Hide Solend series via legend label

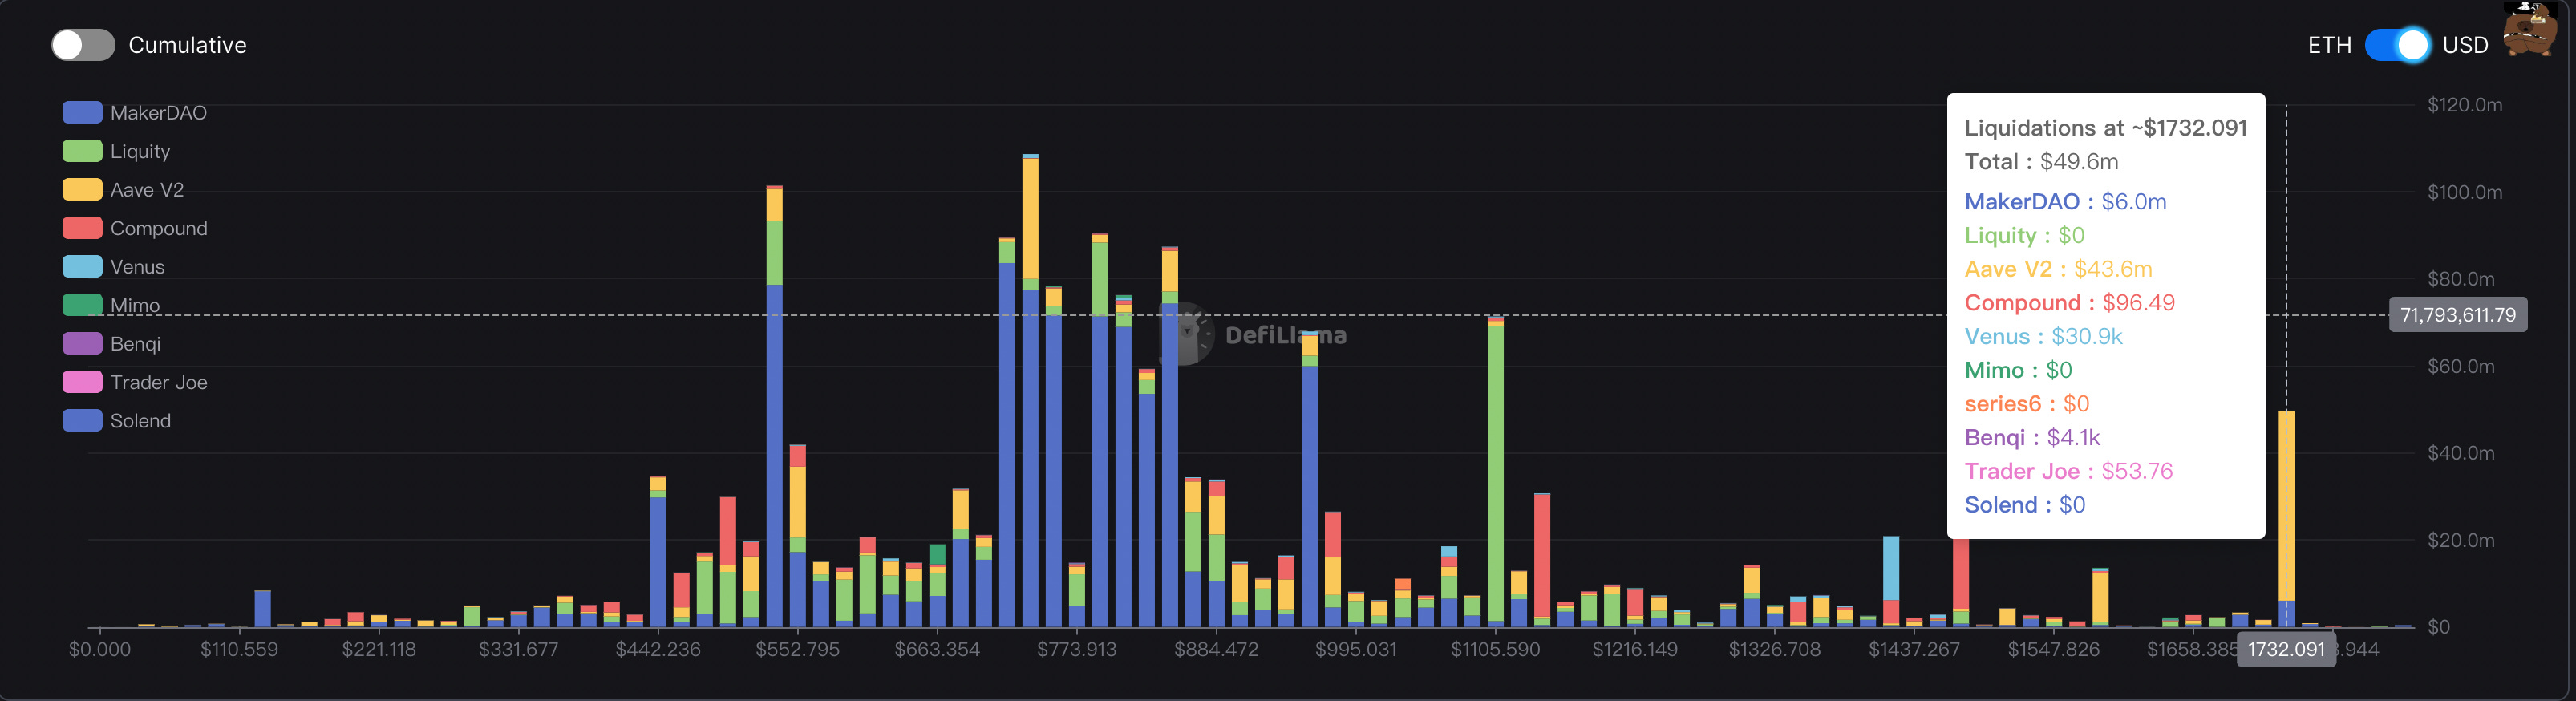[140, 421]
